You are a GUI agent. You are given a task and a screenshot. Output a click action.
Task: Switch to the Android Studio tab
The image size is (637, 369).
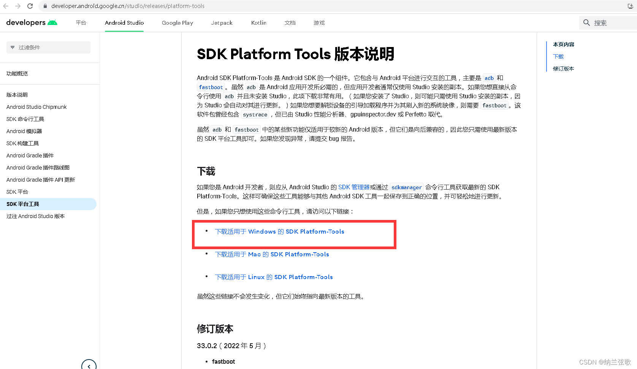[124, 22]
